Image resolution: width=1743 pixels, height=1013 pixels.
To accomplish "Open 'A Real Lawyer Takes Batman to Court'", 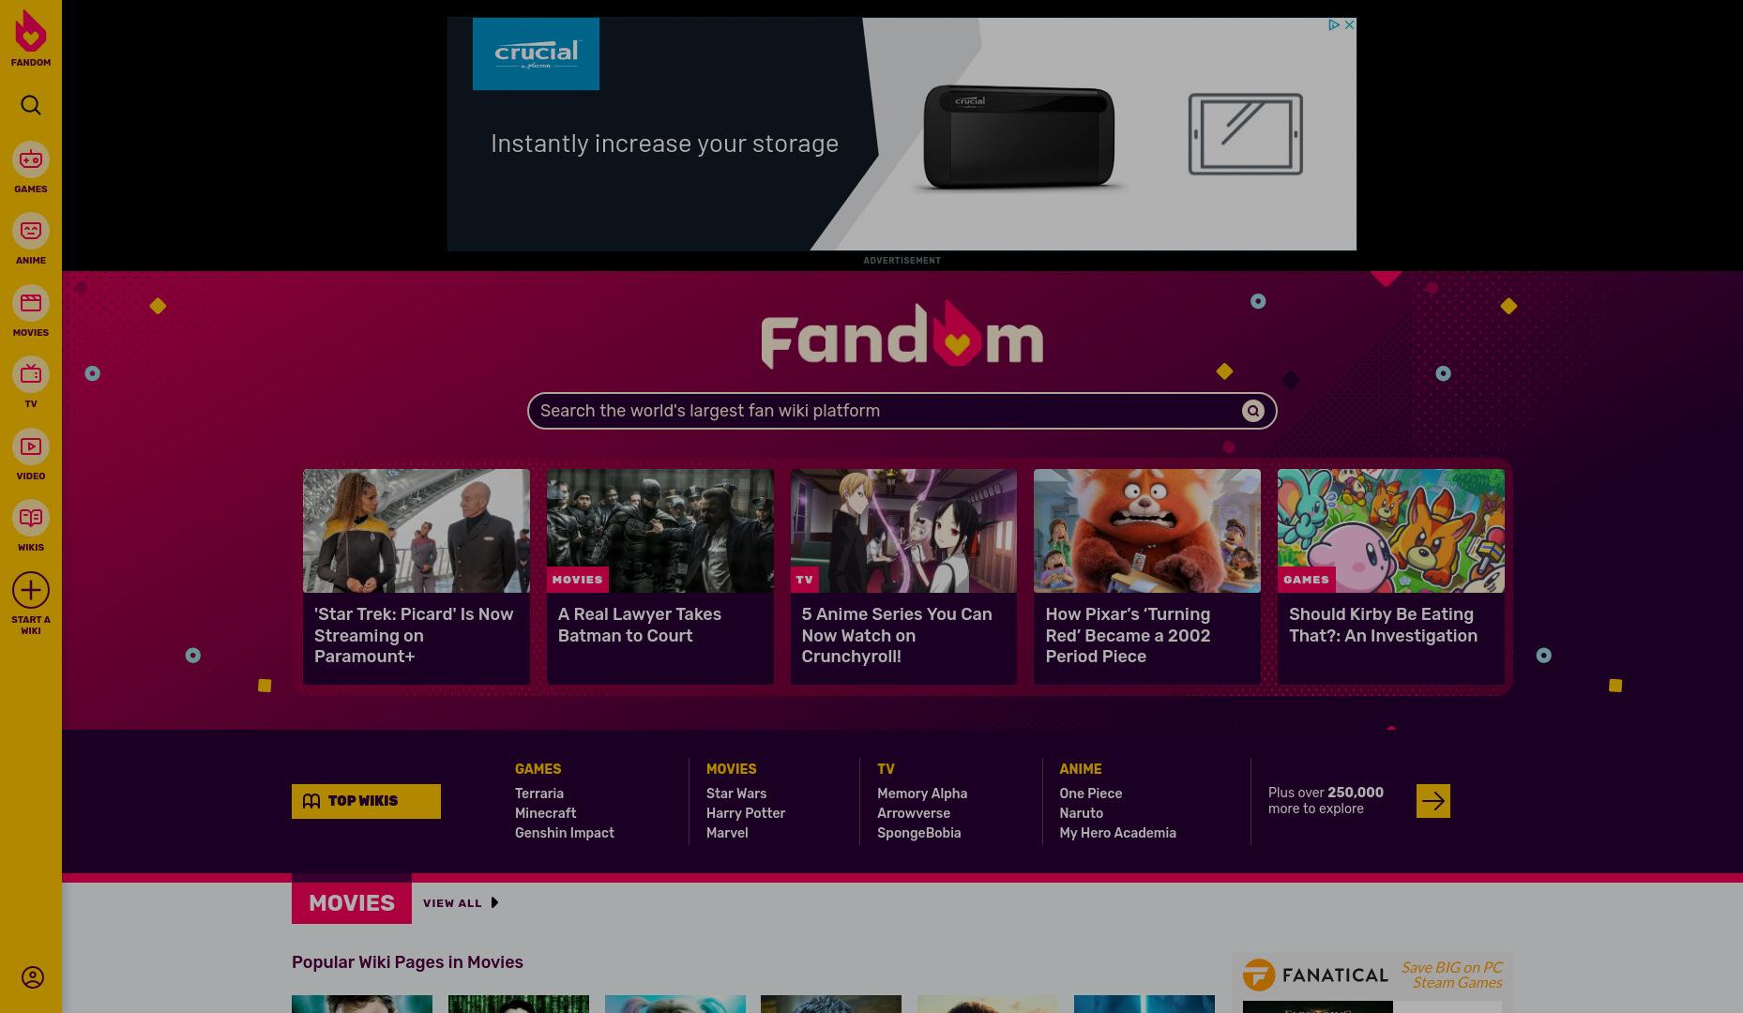I will pos(640,625).
